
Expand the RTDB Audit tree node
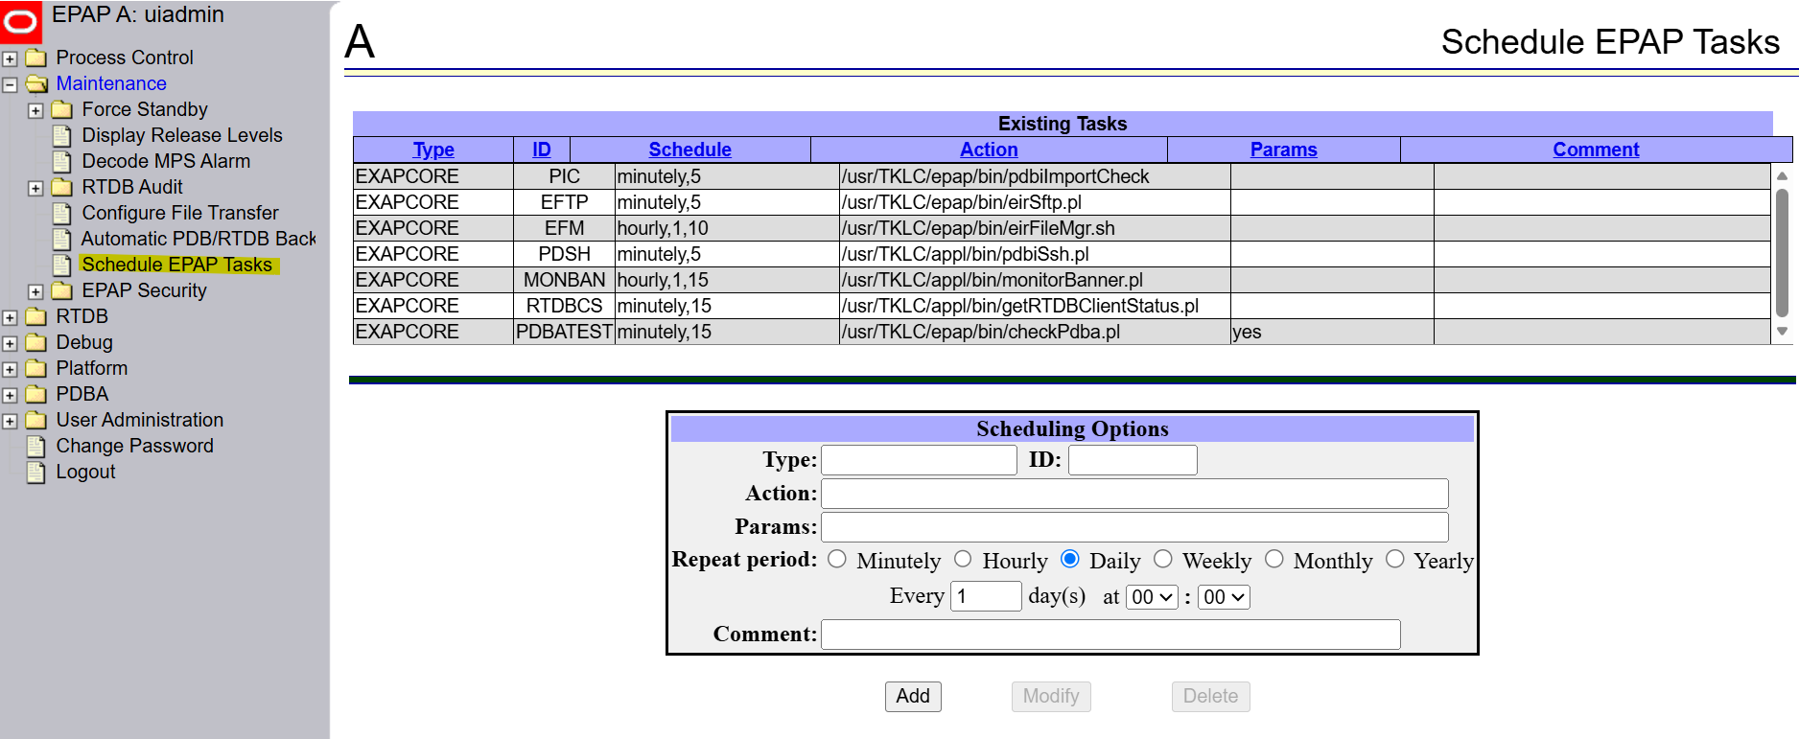35,188
